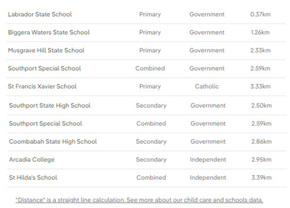The width and height of the screenshot is (290, 208).
Task: Click Southport State High School entry
Action: pyautogui.click(x=49, y=105)
